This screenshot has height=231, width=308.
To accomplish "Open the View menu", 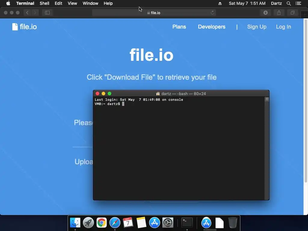I will pos(72,3).
